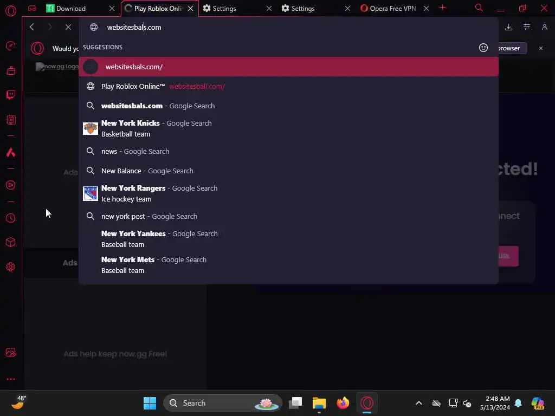Open the Opera GX main menu logo

tap(11, 11)
